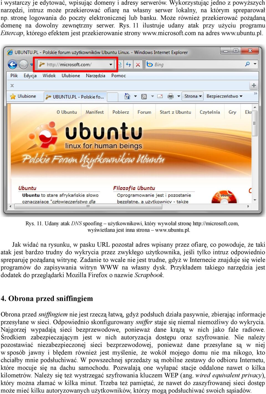The width and height of the screenshot is (266, 394).
Task: Click the plus button on the toolbar
Action: (254, 86)
